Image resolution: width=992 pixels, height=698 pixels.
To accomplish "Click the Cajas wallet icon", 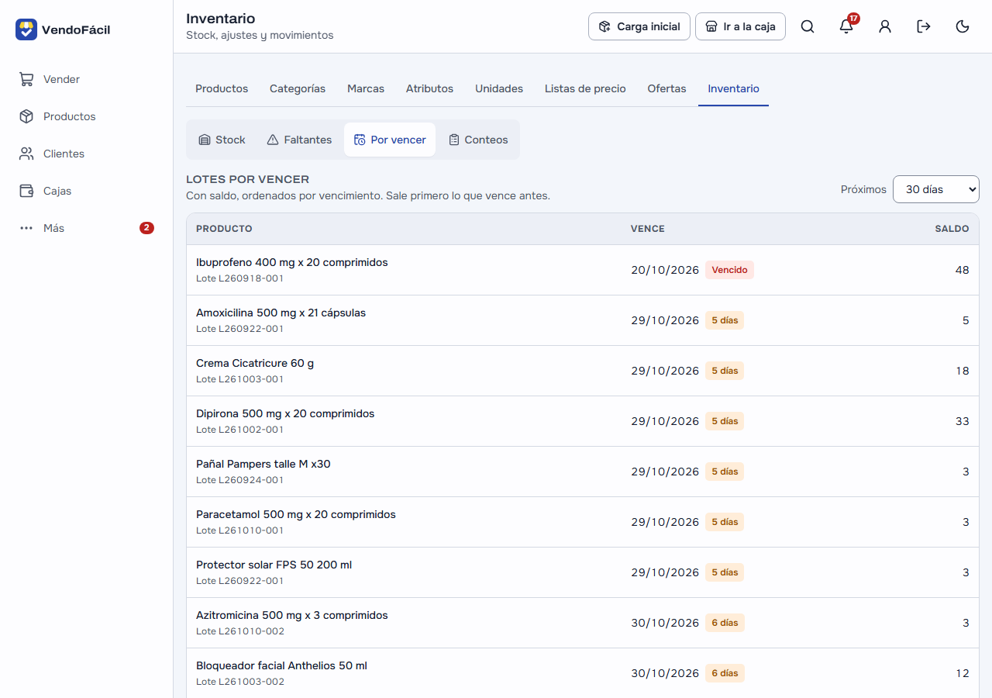I will click(x=26, y=191).
